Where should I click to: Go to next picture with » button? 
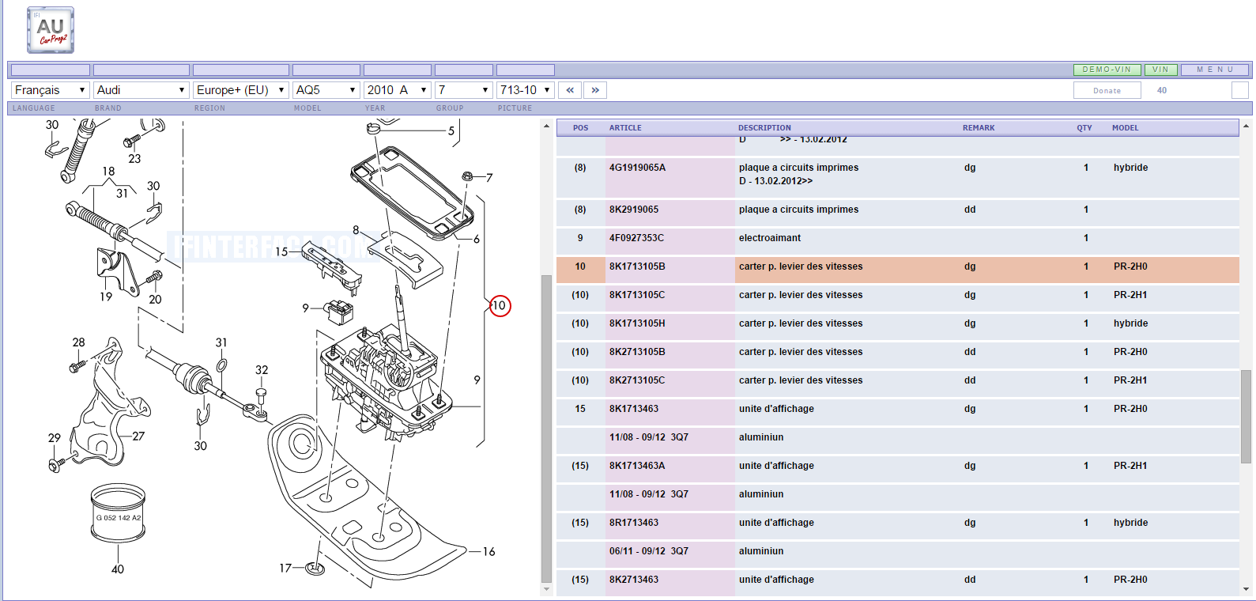595,90
